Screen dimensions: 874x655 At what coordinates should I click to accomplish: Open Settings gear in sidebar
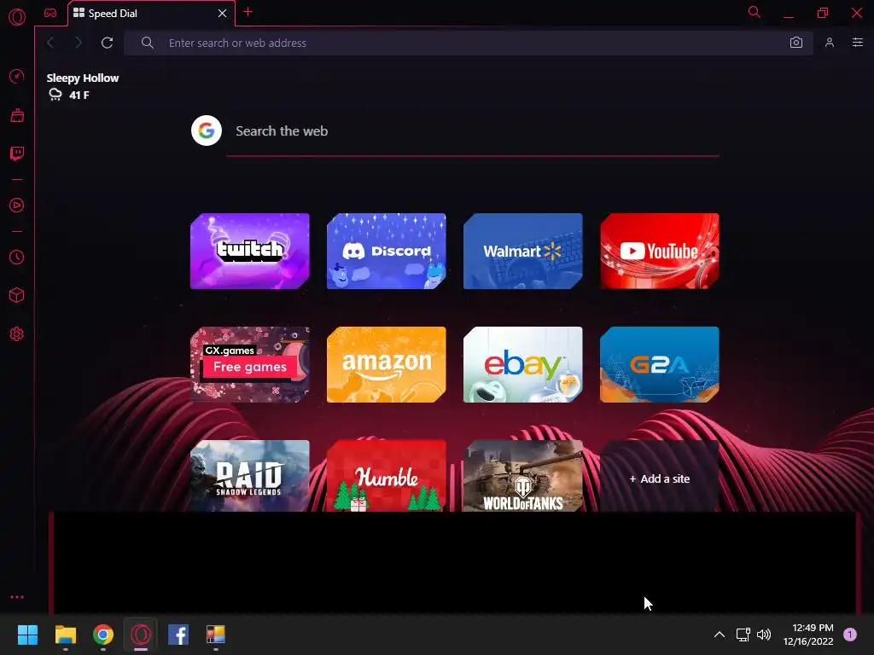click(x=17, y=333)
